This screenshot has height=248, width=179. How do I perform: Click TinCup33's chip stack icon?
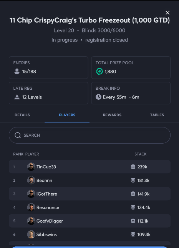pos(133,167)
